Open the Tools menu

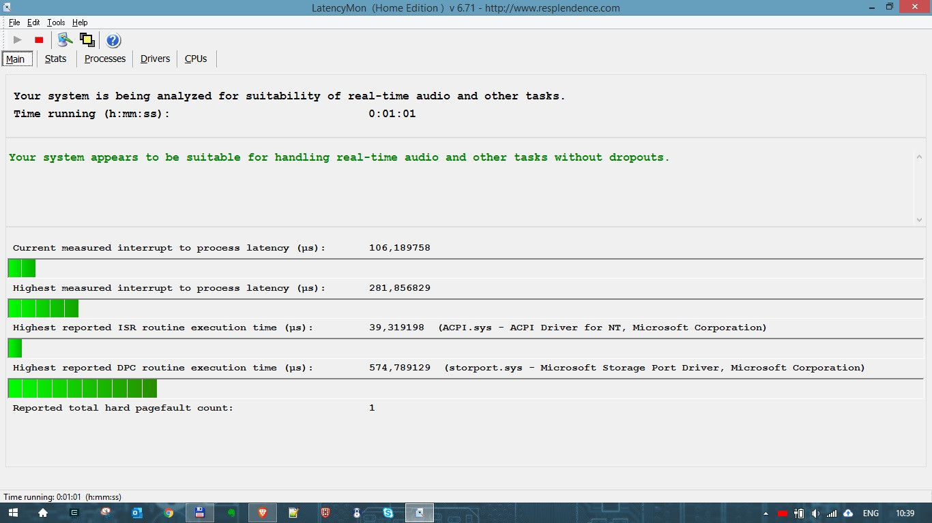tap(56, 22)
